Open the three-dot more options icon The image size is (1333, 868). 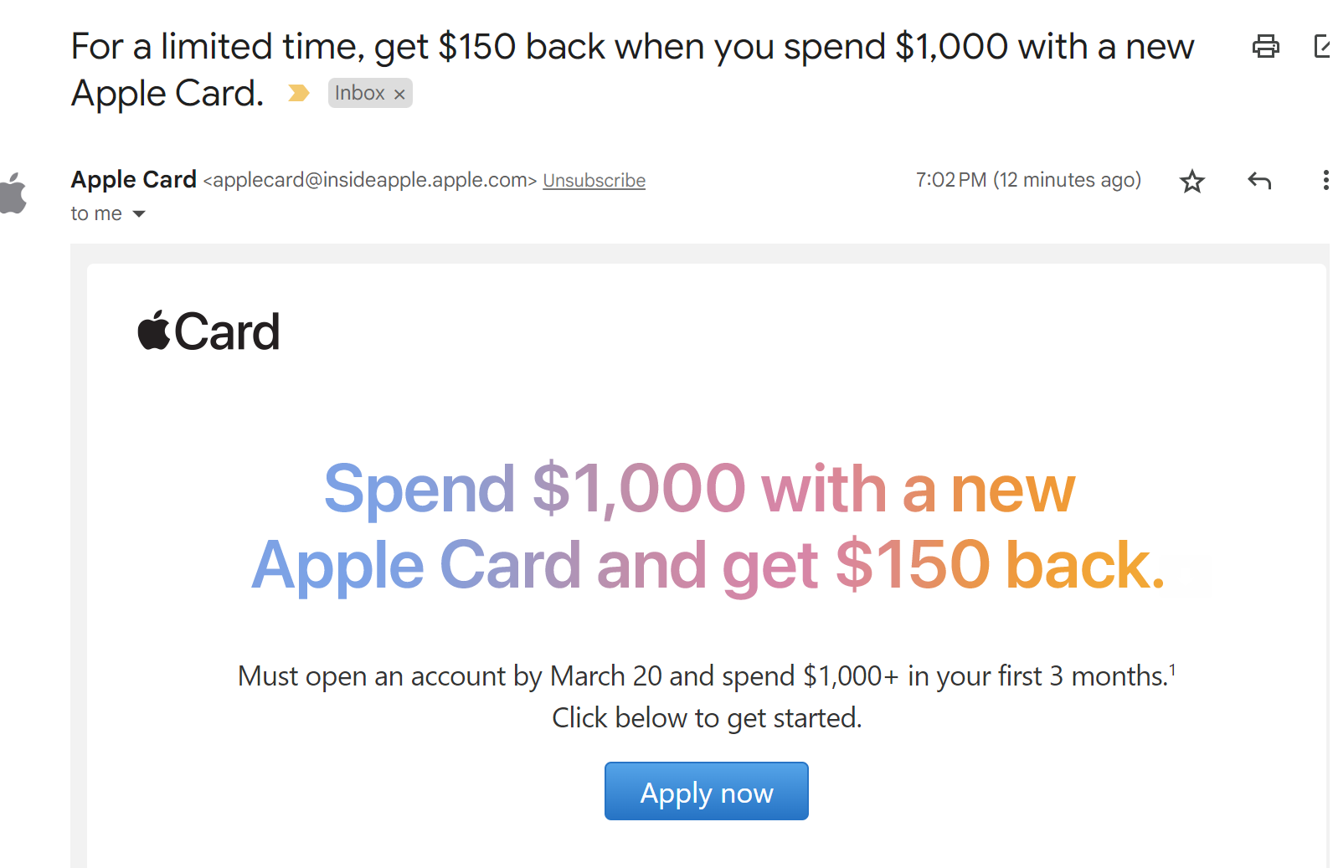(1325, 180)
